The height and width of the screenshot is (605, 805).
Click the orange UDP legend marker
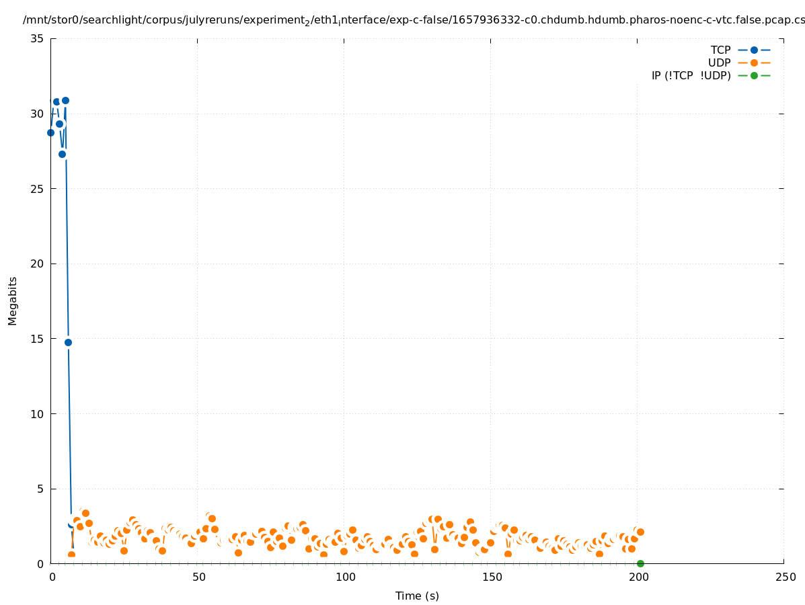click(x=754, y=63)
